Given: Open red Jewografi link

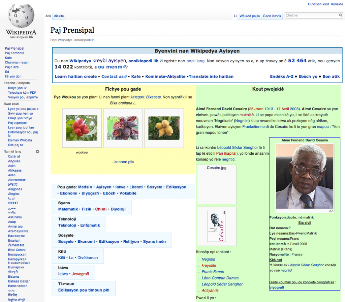Looking at the screenshot, I should click(80, 274).
